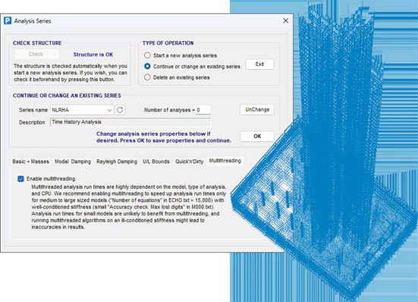Close the Analysis Series dialog
Viewport: 418px width, 302px height.
point(285,20)
